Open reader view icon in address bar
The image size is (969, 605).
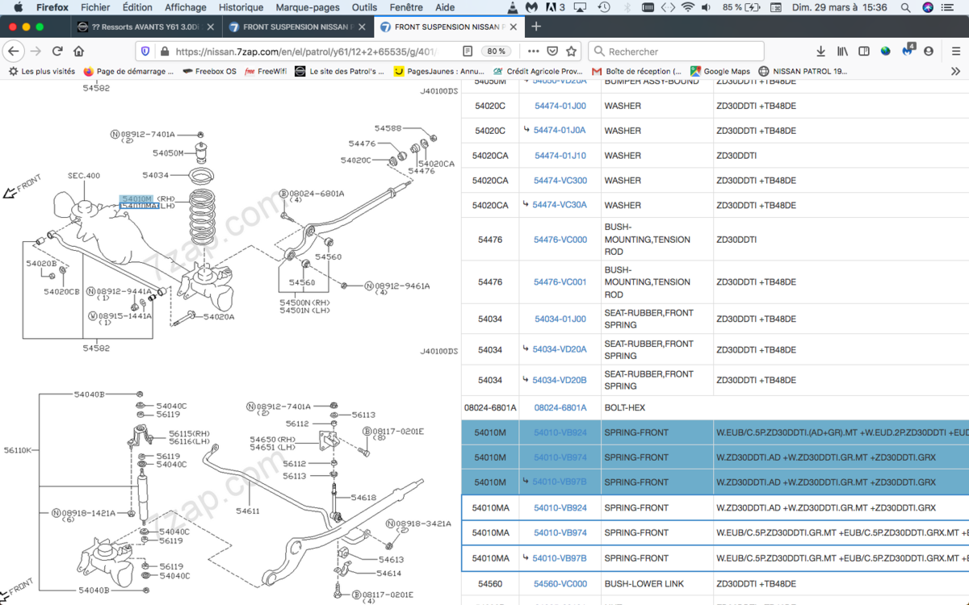468,51
